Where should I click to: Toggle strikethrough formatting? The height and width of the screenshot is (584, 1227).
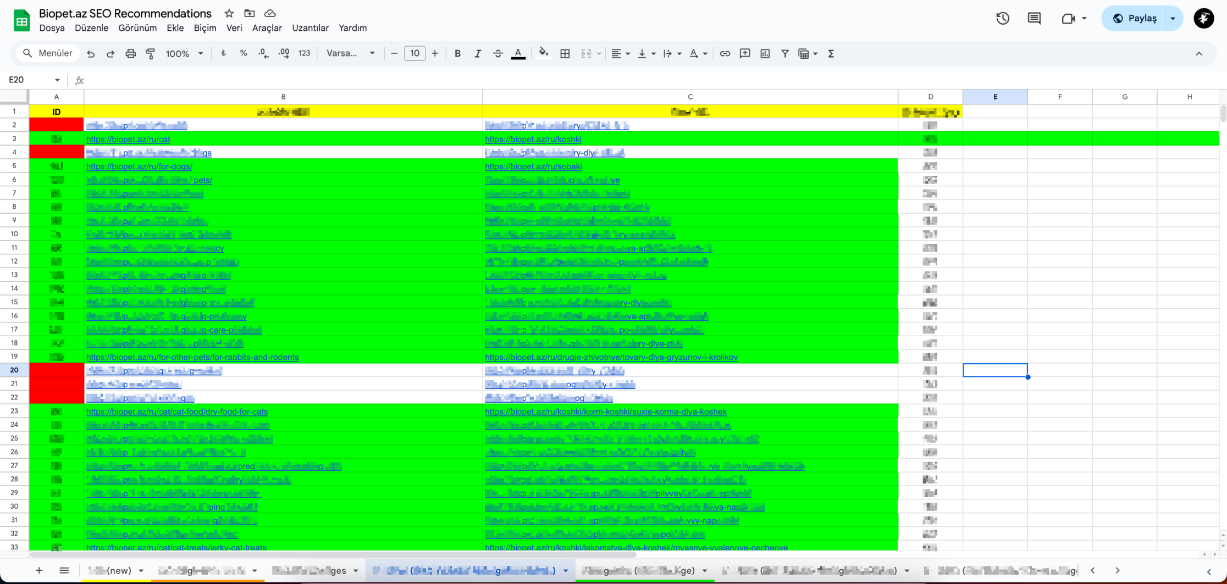pos(498,54)
